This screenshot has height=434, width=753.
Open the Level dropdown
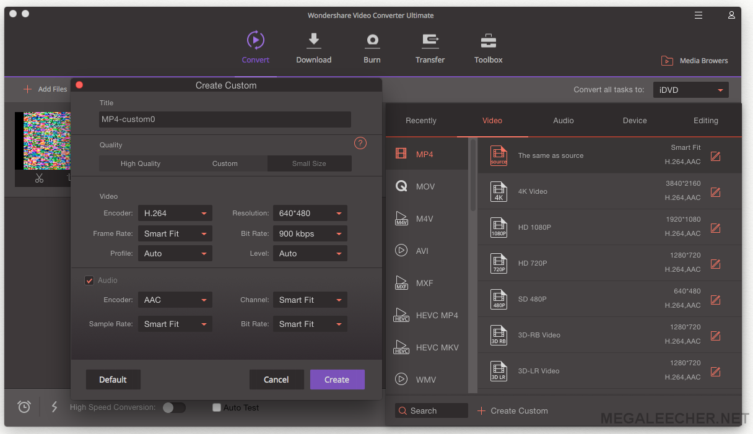click(310, 253)
